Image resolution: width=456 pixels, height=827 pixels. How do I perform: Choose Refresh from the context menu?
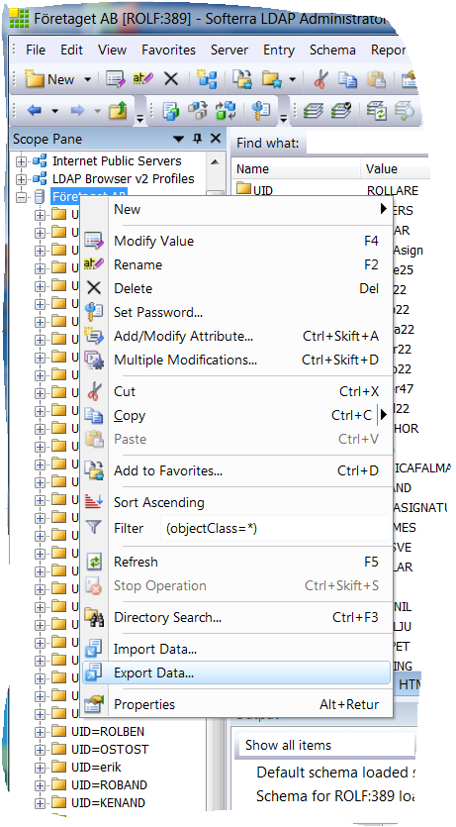coord(235,562)
